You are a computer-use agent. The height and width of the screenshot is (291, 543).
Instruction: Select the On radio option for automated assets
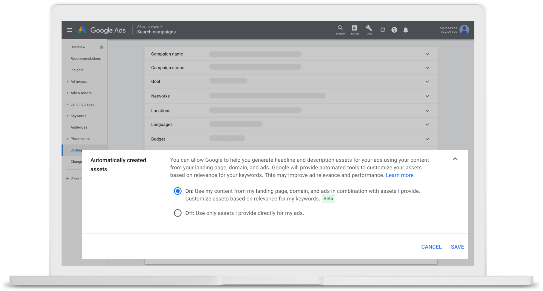pos(178,191)
